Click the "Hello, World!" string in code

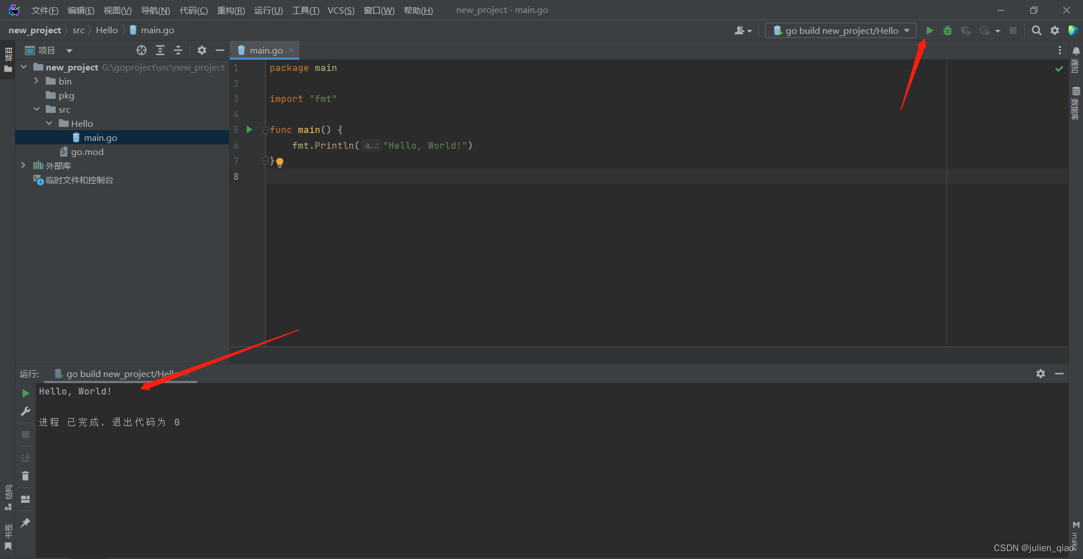[x=425, y=145]
